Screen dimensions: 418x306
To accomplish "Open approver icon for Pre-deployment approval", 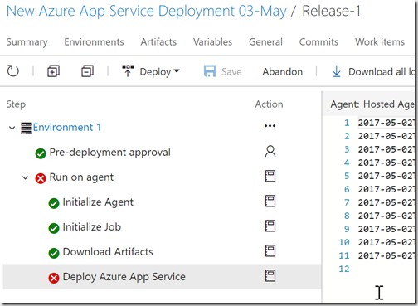I will (270, 152).
